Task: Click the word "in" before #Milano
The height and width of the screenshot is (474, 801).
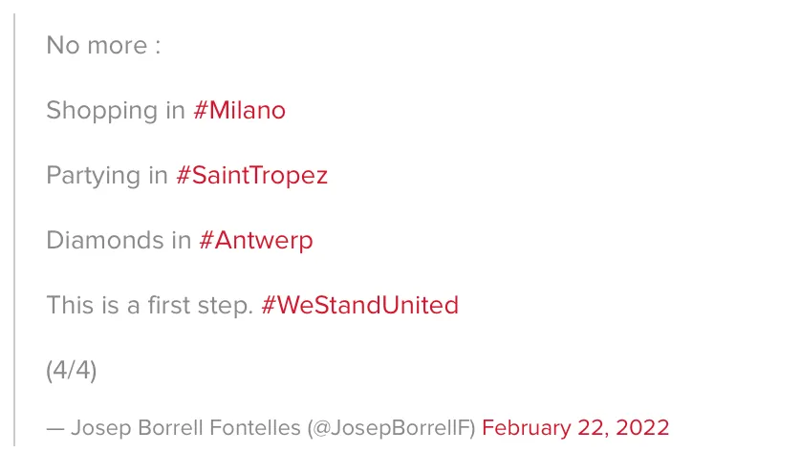Action: click(x=175, y=110)
